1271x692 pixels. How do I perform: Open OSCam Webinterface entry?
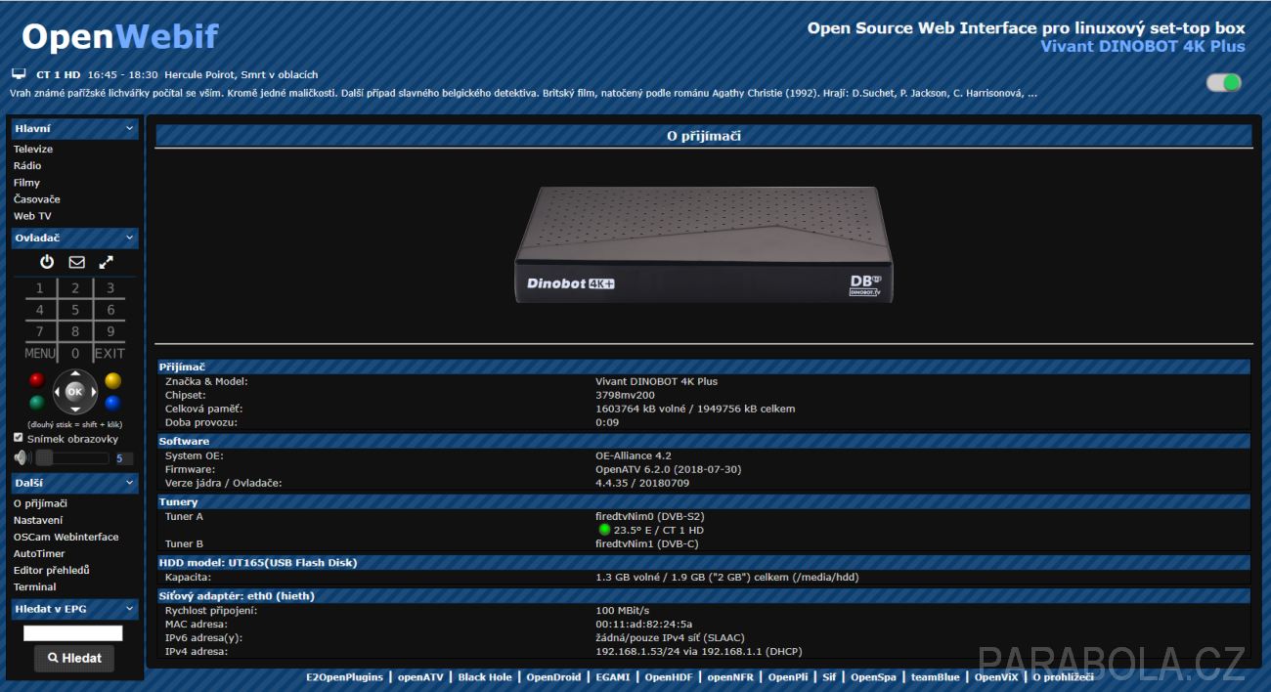click(x=66, y=537)
